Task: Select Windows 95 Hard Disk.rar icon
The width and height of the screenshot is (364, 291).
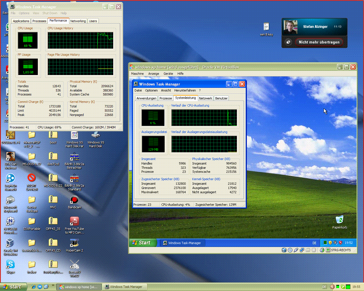Action: (75, 135)
